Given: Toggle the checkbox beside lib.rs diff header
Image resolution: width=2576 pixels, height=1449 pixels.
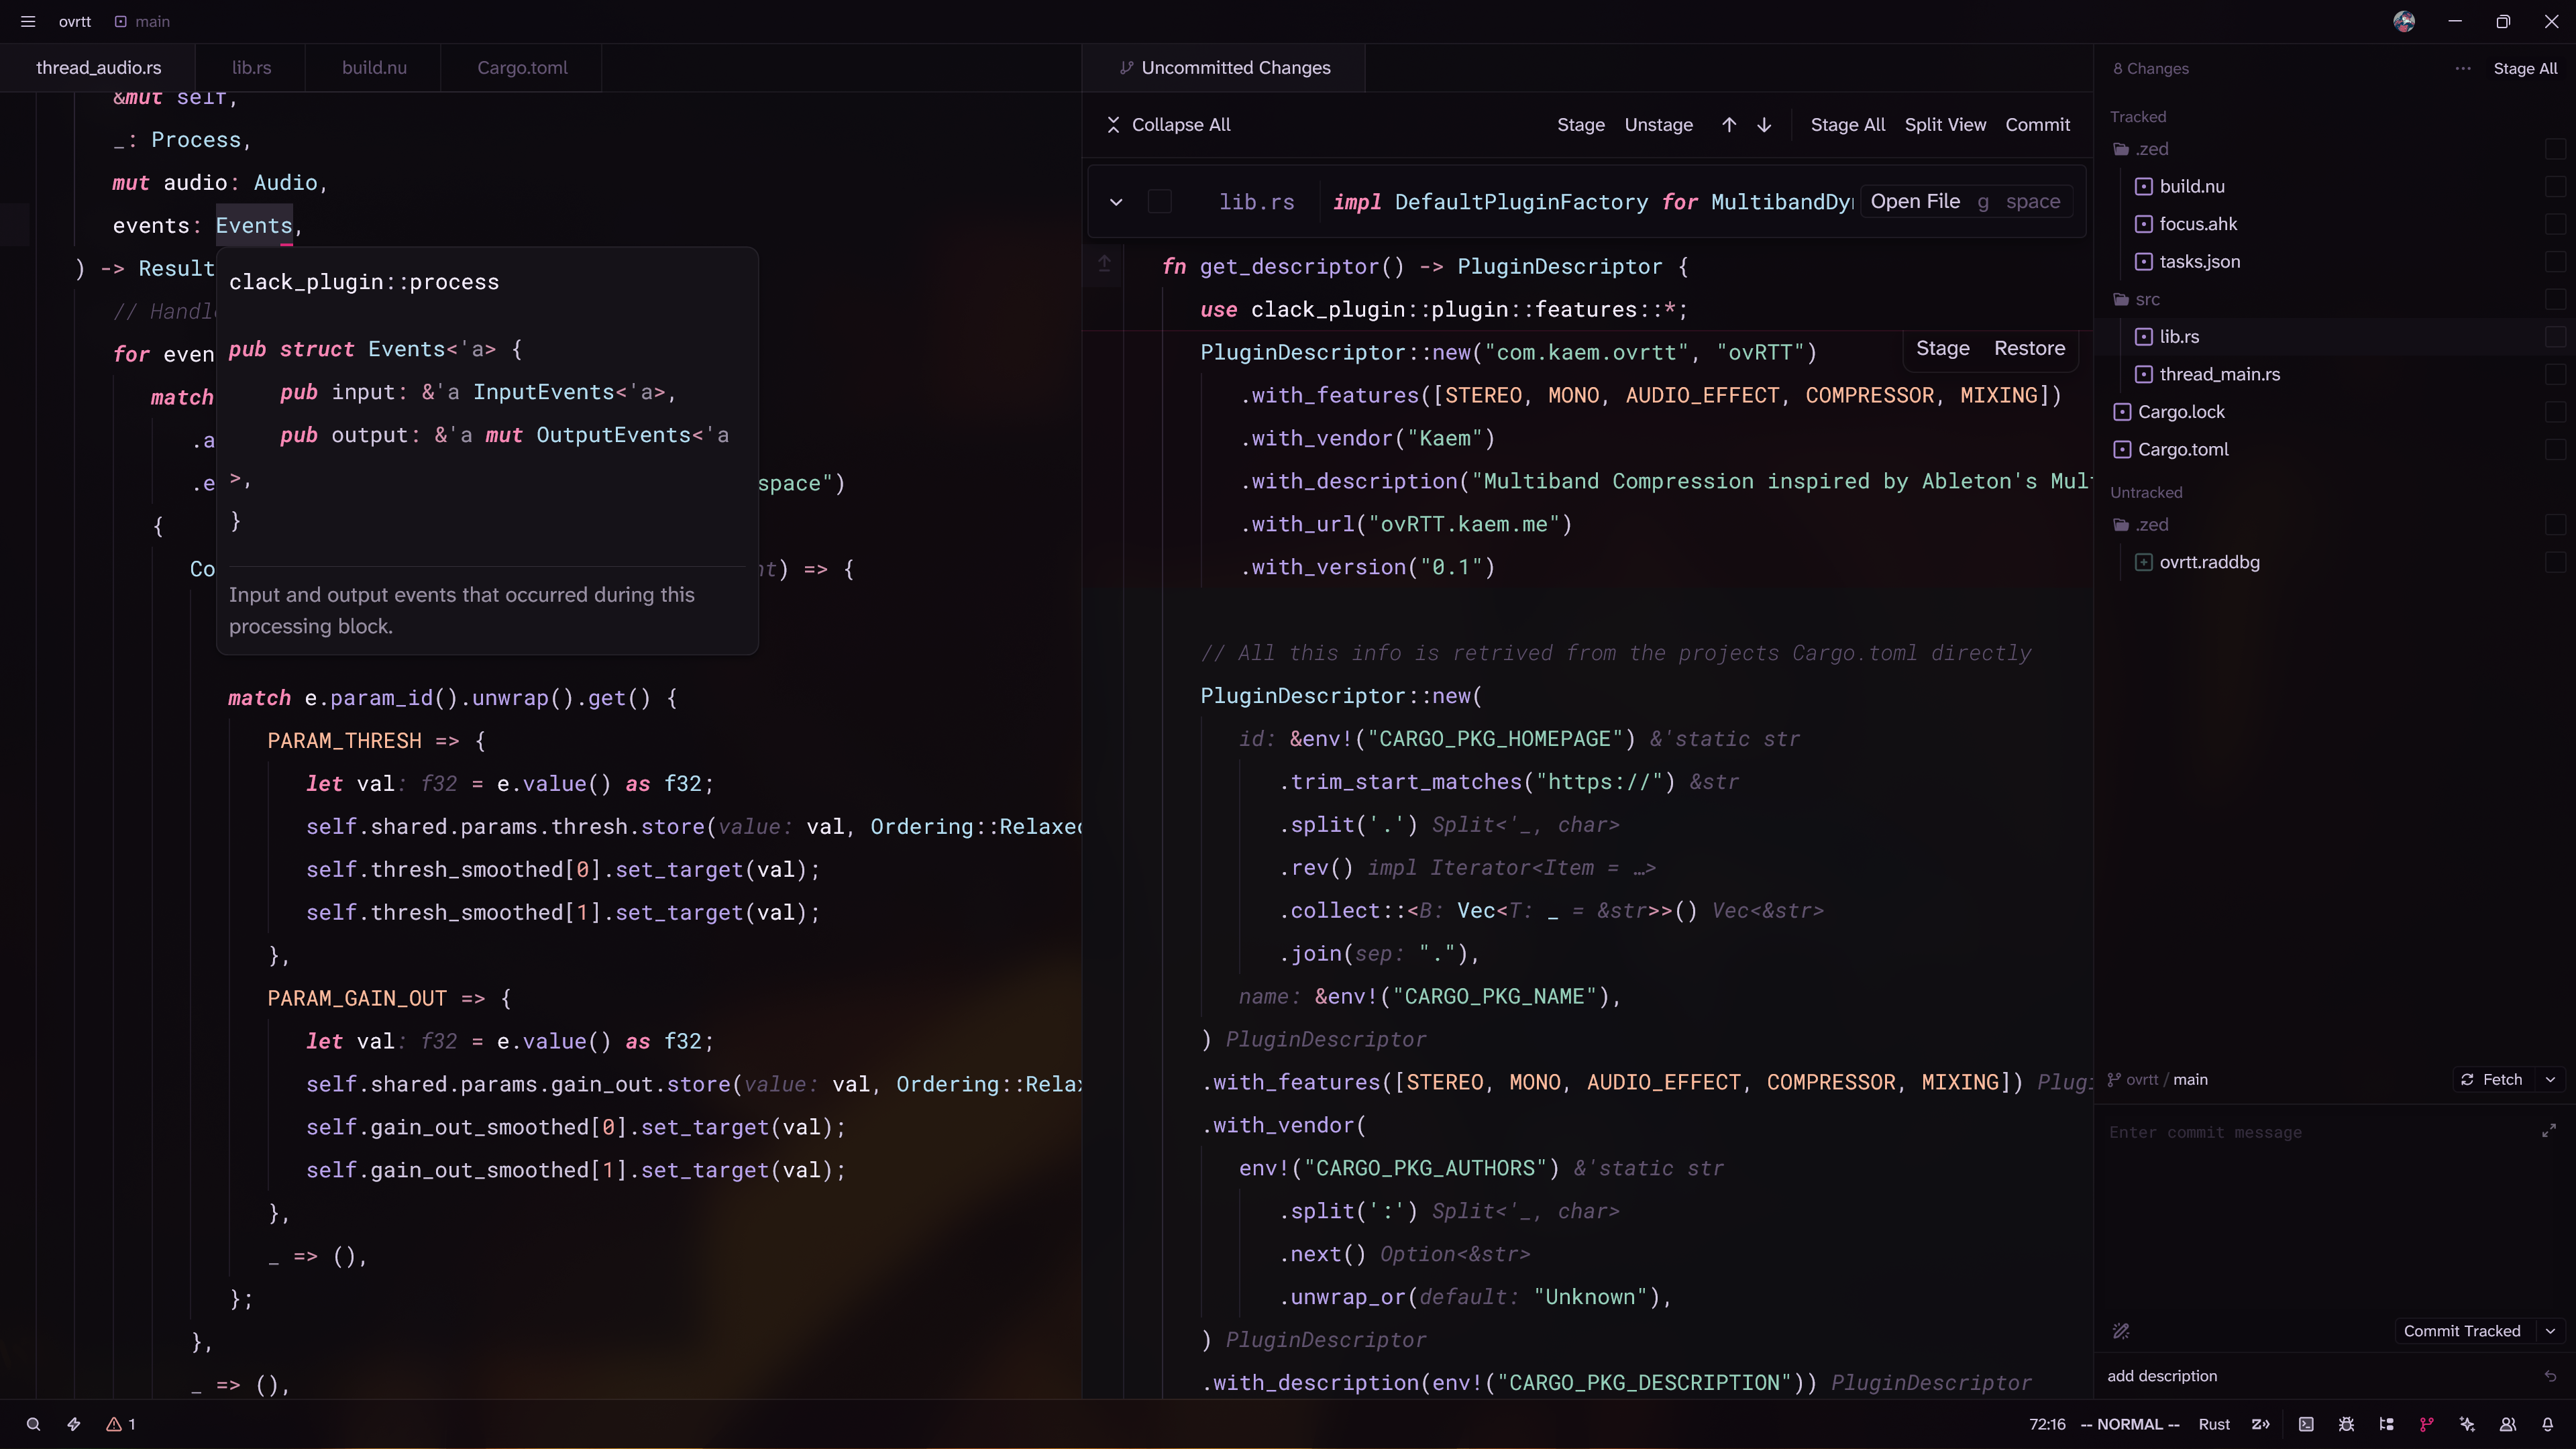Looking at the screenshot, I should 1160,202.
